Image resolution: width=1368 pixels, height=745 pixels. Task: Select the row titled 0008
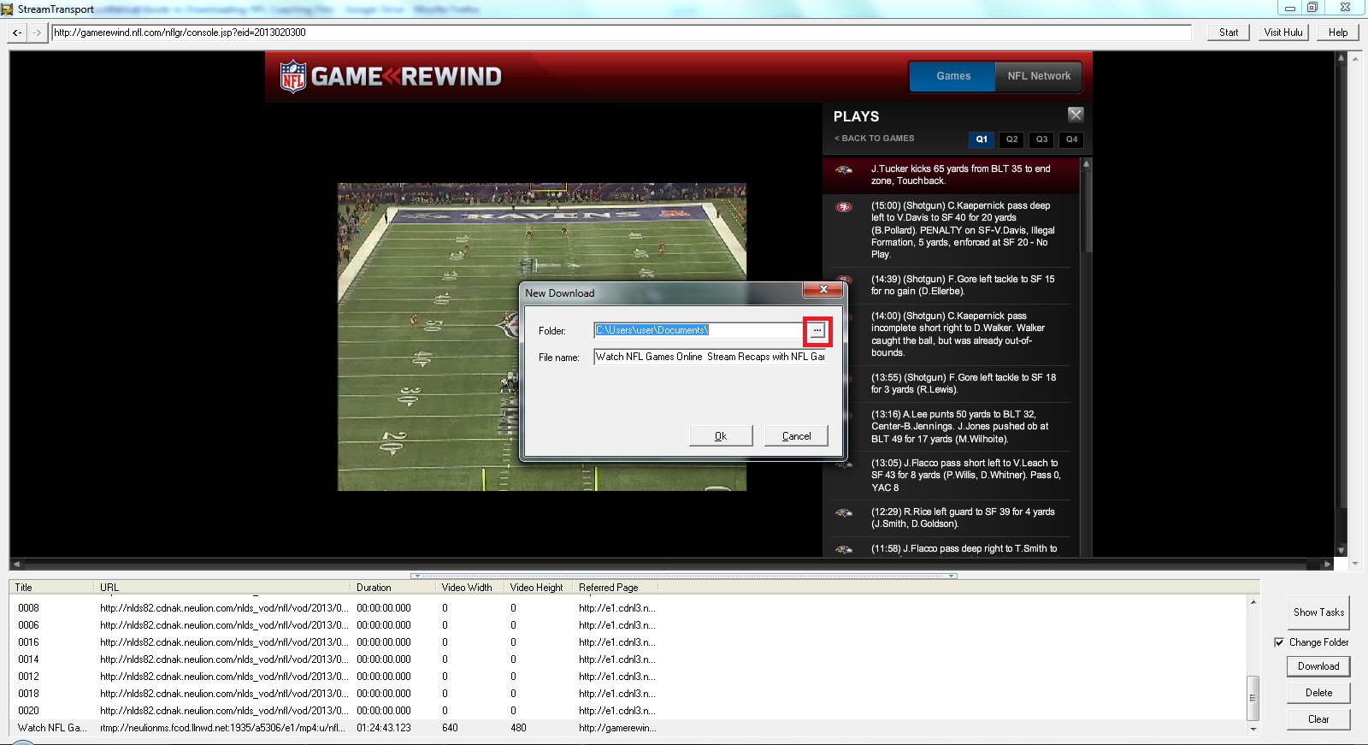tap(628, 608)
